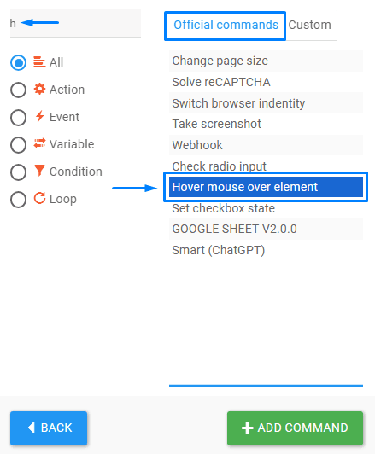Click the Variable swap arrows icon
The width and height of the screenshot is (375, 454).
pyautogui.click(x=39, y=143)
